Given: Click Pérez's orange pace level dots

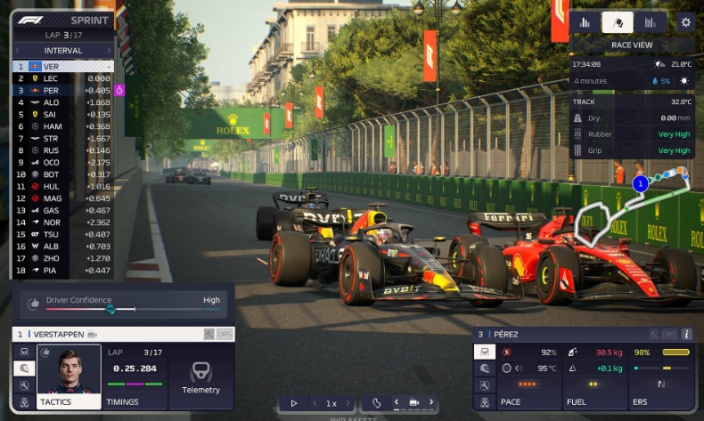Looking at the screenshot, I should point(527,385).
